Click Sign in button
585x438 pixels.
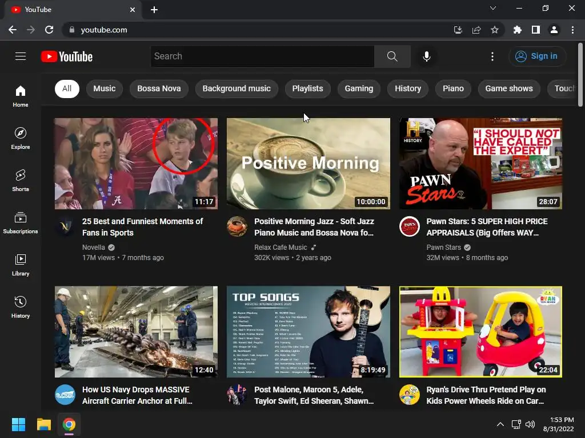[537, 56]
